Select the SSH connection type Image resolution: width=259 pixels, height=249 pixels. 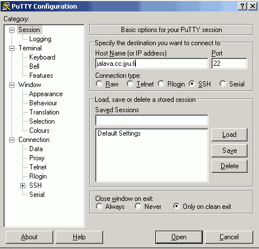192,84
